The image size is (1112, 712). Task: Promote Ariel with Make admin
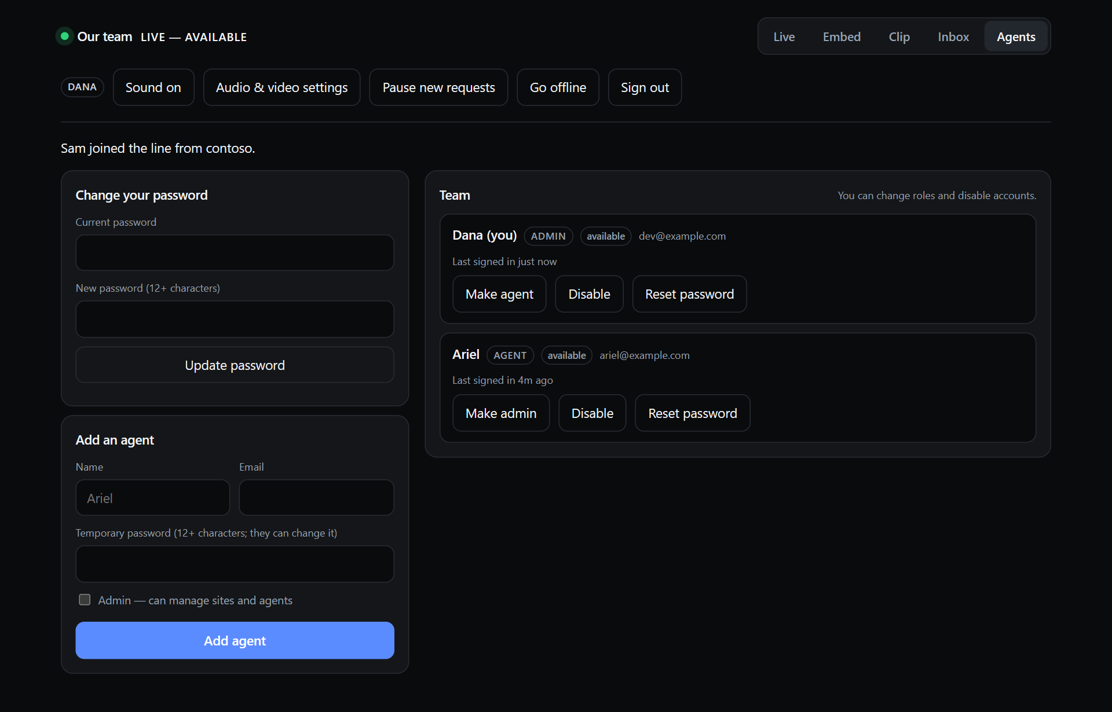[x=501, y=413]
